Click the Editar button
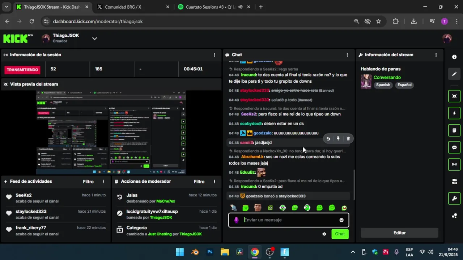The width and height of the screenshot is (463, 260). pyautogui.click(x=399, y=233)
